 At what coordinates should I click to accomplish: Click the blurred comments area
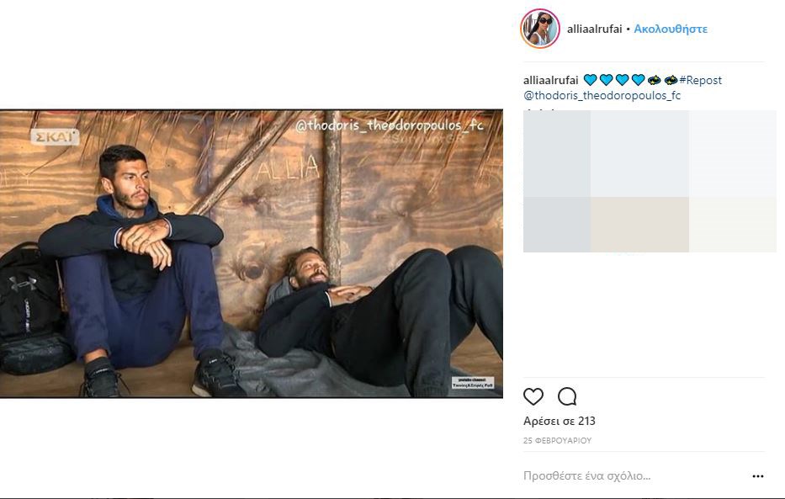click(650, 181)
